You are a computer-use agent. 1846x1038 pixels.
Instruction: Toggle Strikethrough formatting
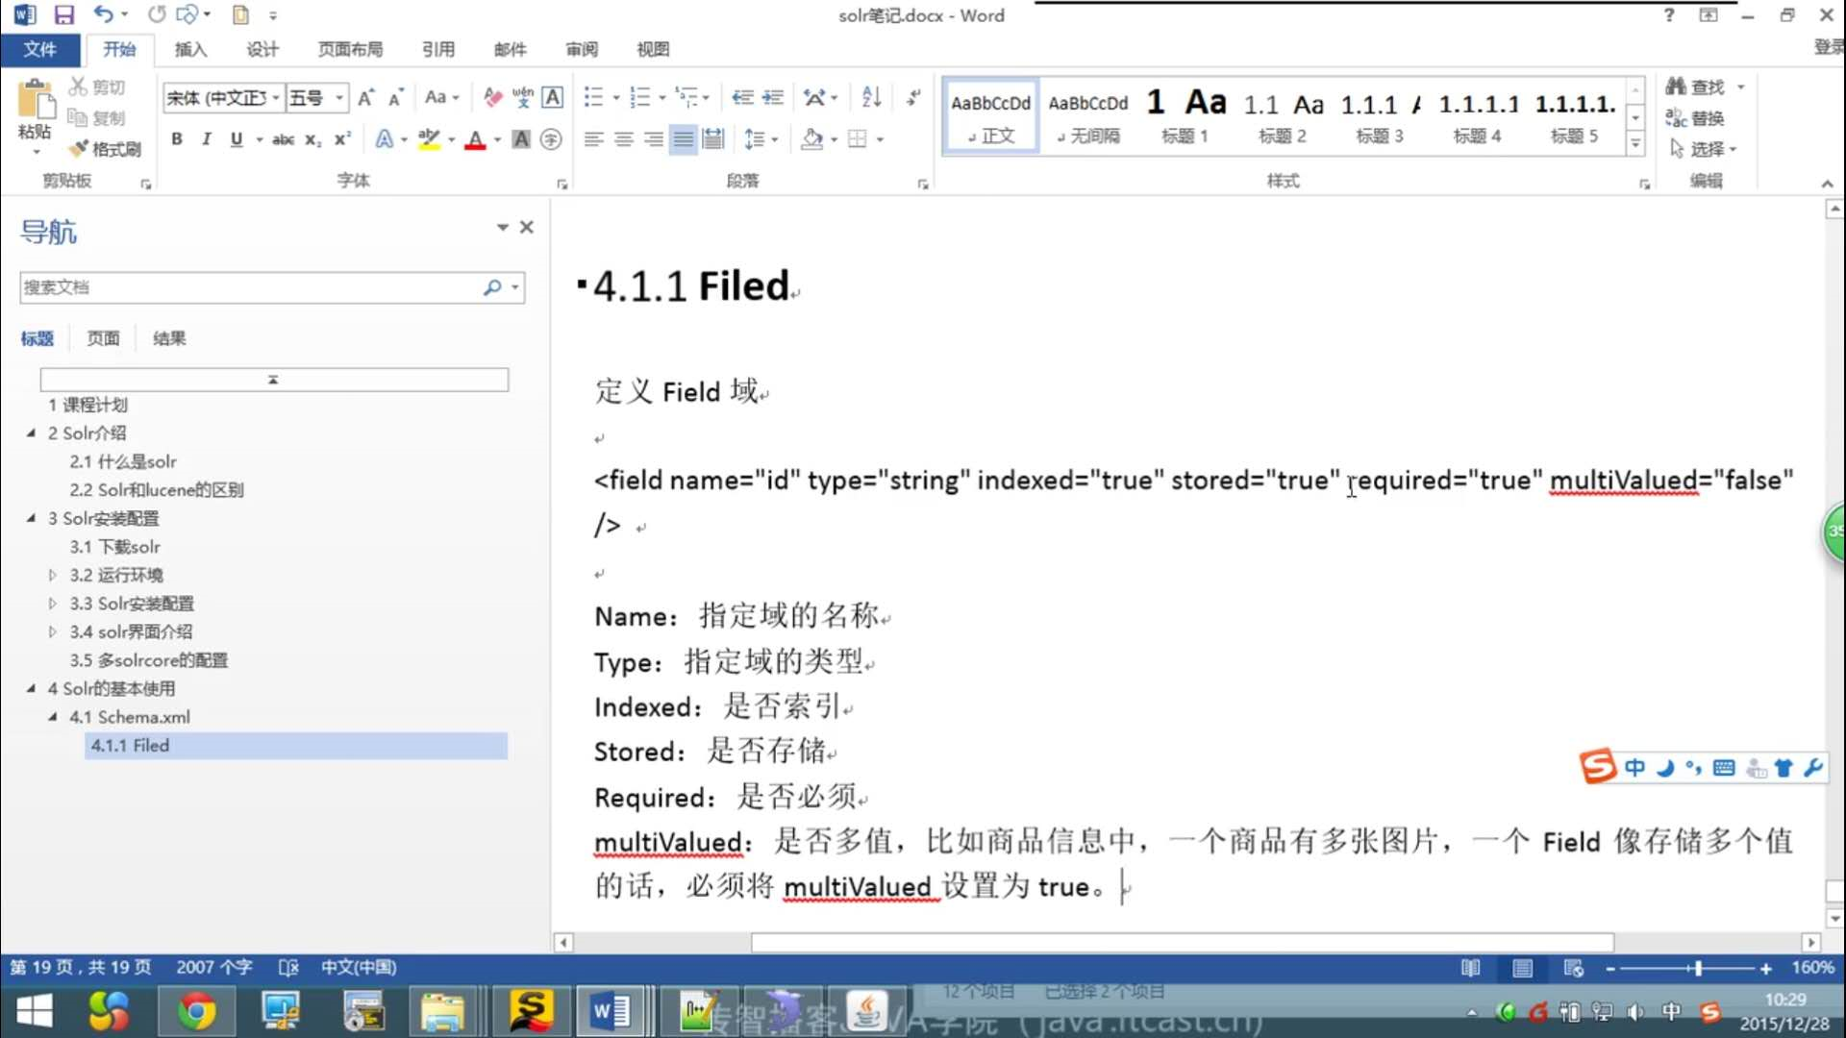pyautogui.click(x=283, y=139)
